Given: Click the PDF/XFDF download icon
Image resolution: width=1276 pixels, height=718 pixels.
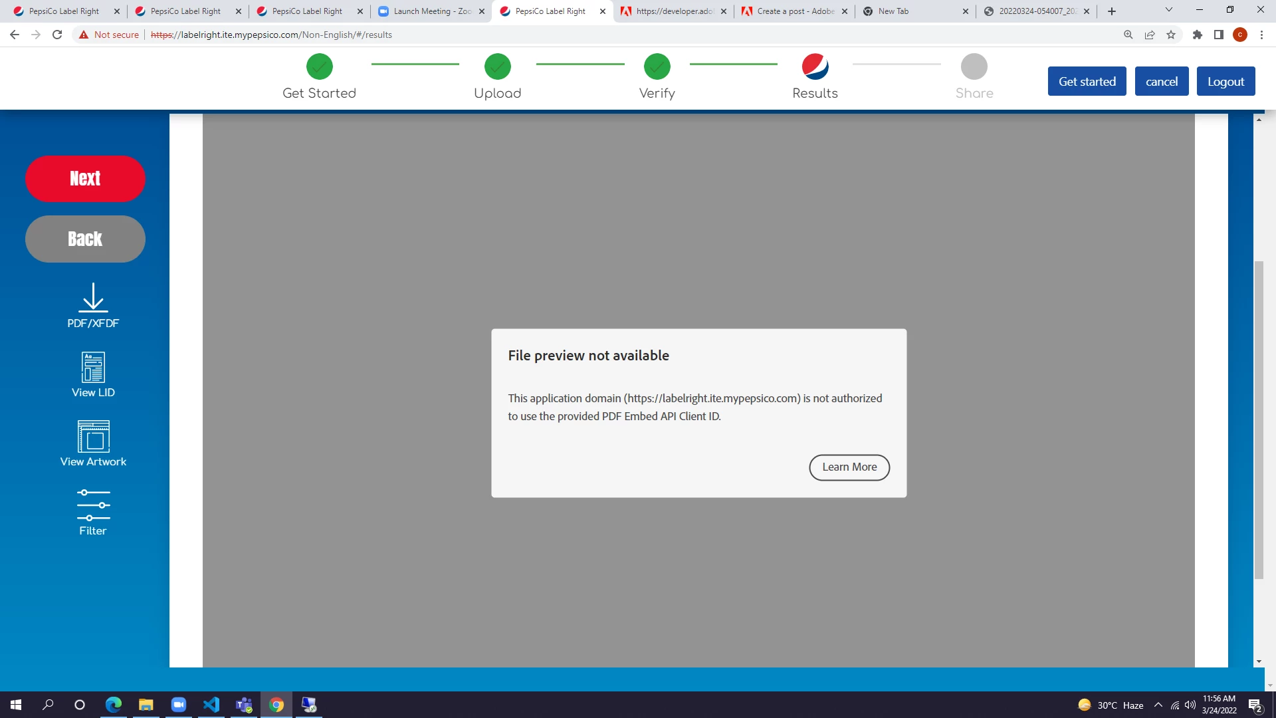Looking at the screenshot, I should (93, 298).
